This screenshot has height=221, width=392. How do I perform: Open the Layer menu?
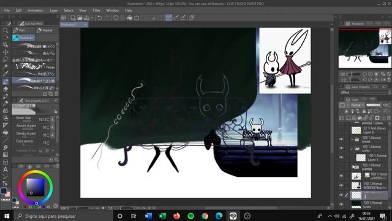coord(54,10)
